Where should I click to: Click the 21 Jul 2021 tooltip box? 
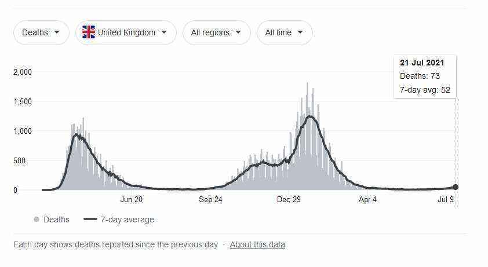click(425, 76)
